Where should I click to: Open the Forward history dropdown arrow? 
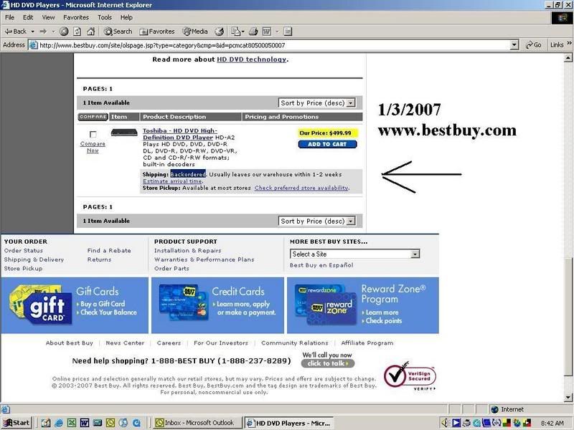coord(53,32)
